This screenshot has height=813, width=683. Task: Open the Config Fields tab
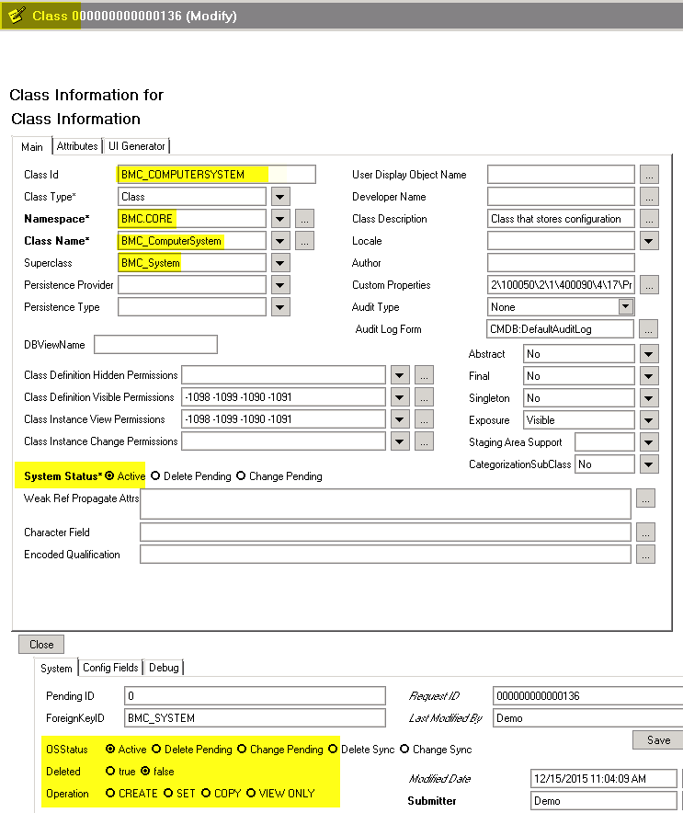point(110,668)
